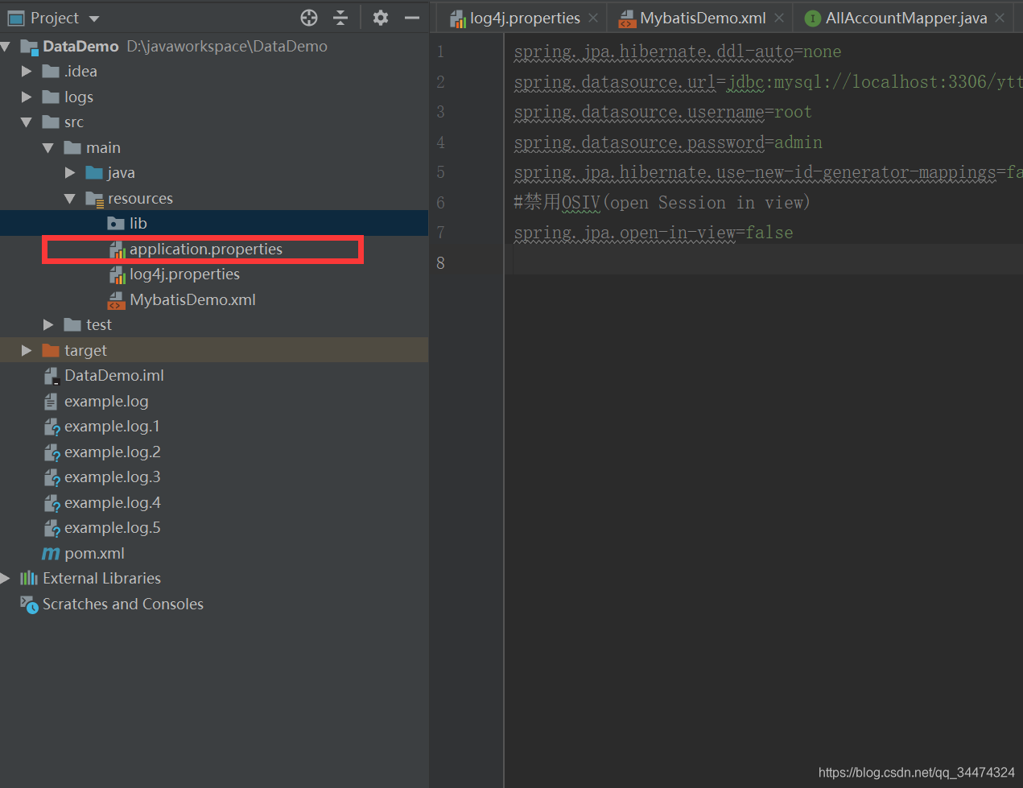The width and height of the screenshot is (1023, 788).
Task: Click the OSIV comment line
Action: click(x=662, y=202)
